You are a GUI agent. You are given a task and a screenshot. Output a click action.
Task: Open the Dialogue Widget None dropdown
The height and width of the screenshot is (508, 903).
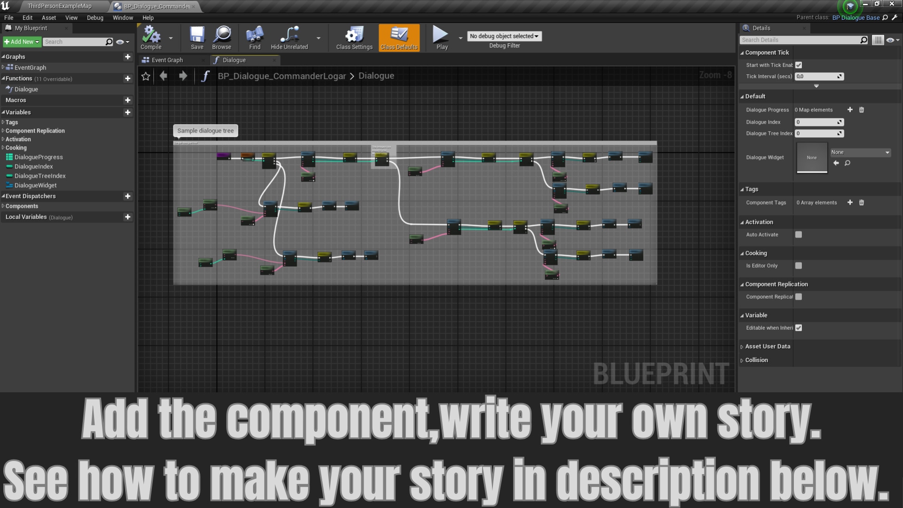coord(860,152)
